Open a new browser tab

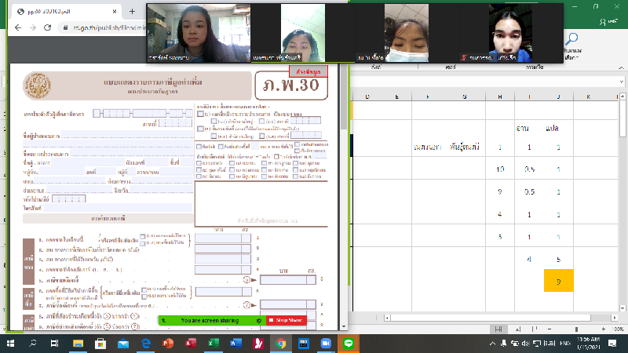click(132, 11)
